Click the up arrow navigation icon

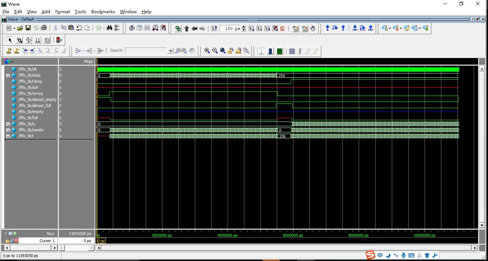click(186, 29)
